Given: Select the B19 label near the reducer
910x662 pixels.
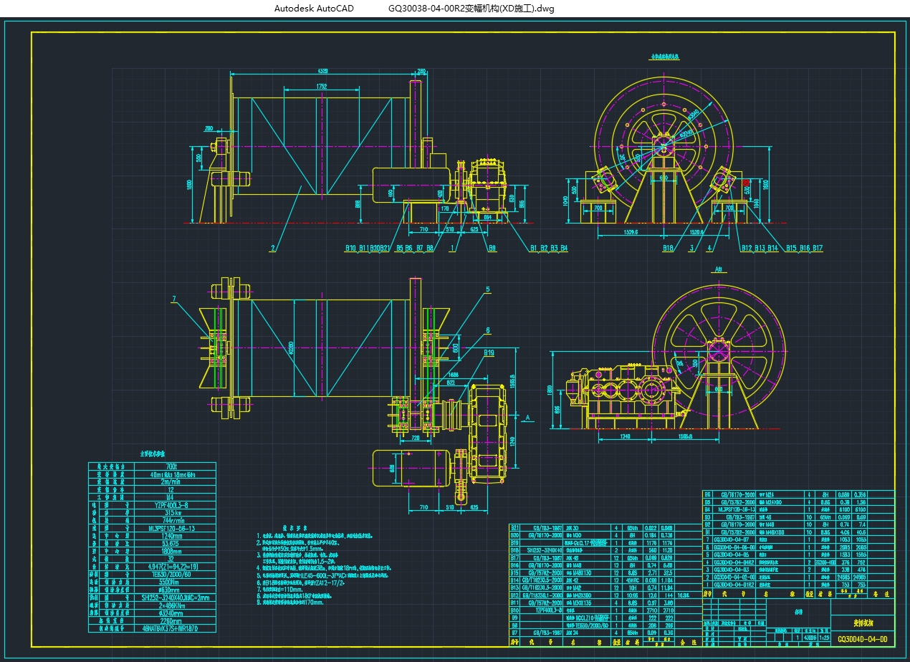Looking at the screenshot, I should [x=489, y=352].
